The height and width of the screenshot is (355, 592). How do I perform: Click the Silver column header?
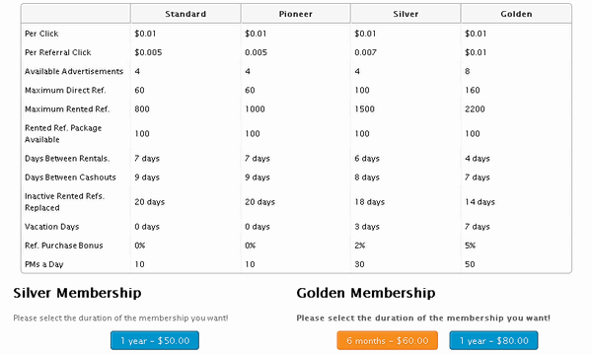click(406, 14)
